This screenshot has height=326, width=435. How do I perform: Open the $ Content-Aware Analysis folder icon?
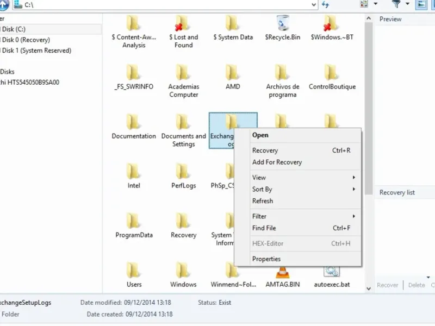click(134, 23)
